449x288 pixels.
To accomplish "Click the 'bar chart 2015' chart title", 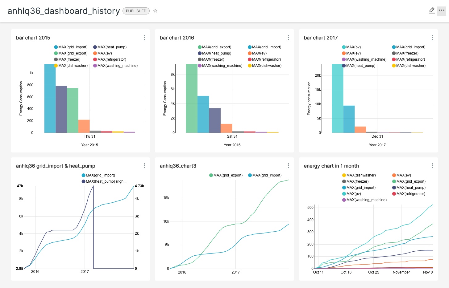I will point(33,38).
